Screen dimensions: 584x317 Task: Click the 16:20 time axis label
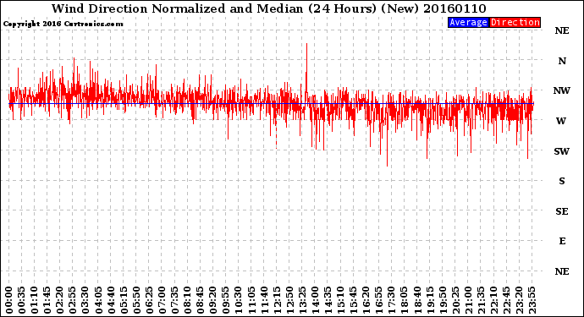click(366, 300)
